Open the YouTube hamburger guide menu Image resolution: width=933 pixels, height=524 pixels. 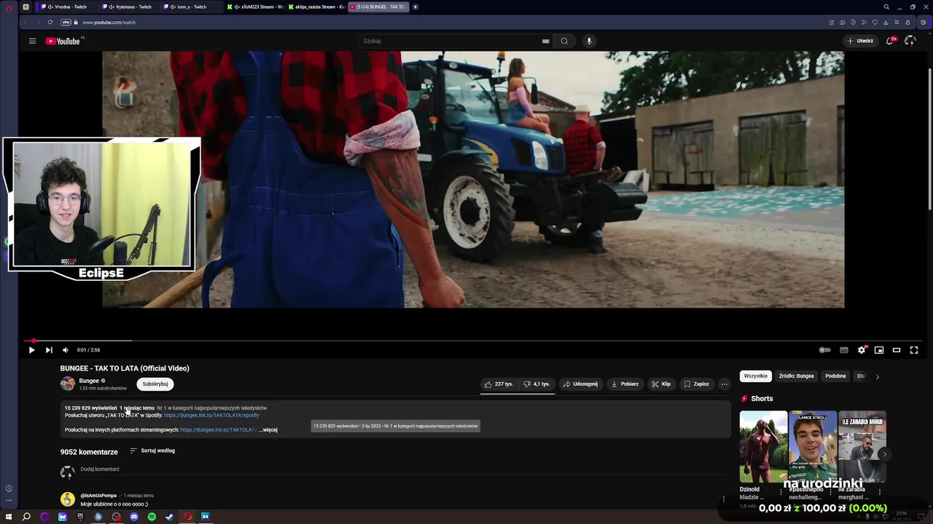[32, 41]
